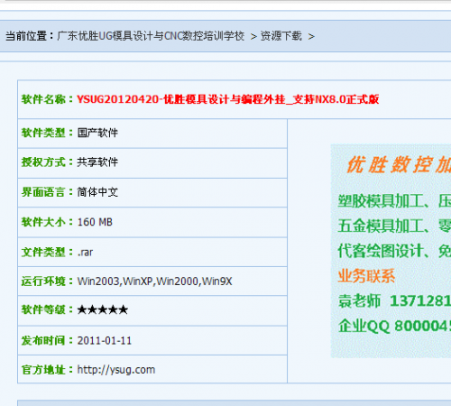
Task: Select the 国产软件 software type value
Action: coord(97,133)
